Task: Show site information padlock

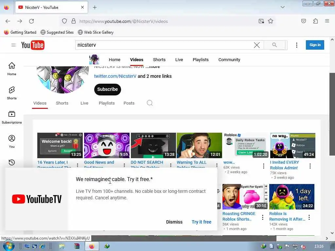Action: point(74,21)
